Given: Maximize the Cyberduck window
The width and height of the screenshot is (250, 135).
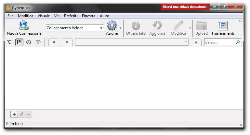Looking at the screenshot, I should click(223, 6).
